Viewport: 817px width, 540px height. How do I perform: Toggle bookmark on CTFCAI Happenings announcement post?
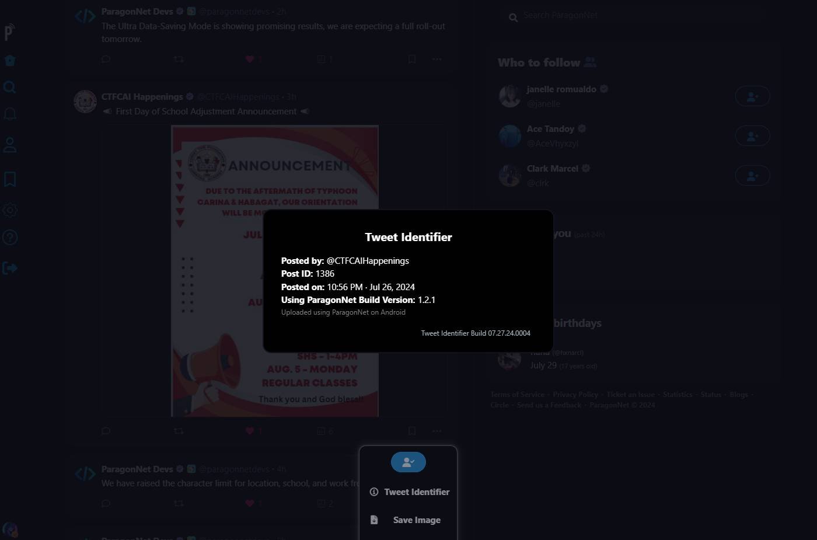pos(412,431)
